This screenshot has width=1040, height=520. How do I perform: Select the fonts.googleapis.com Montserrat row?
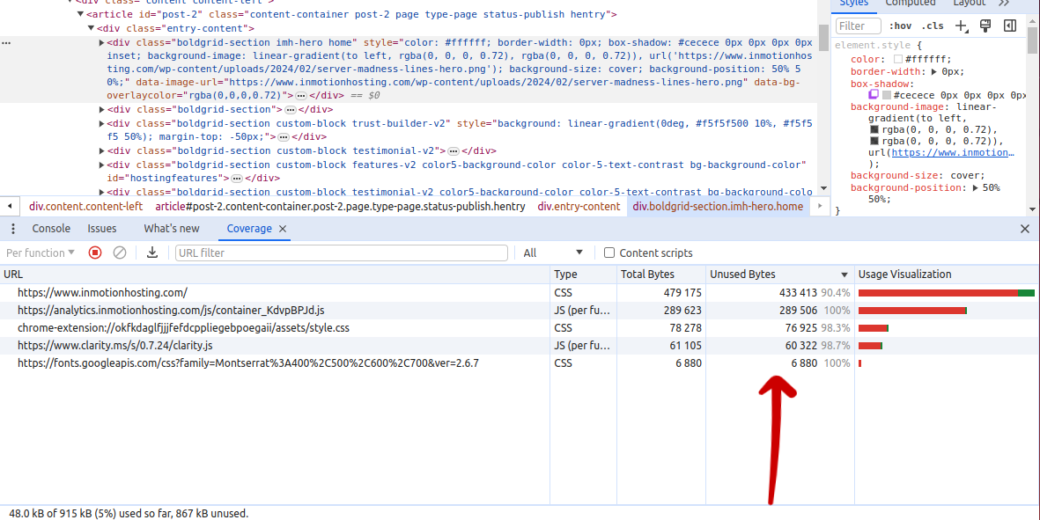pos(520,363)
